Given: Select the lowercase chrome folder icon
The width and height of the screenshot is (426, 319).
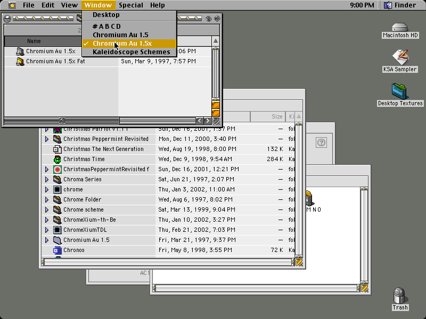Looking at the screenshot, I should tap(57, 190).
